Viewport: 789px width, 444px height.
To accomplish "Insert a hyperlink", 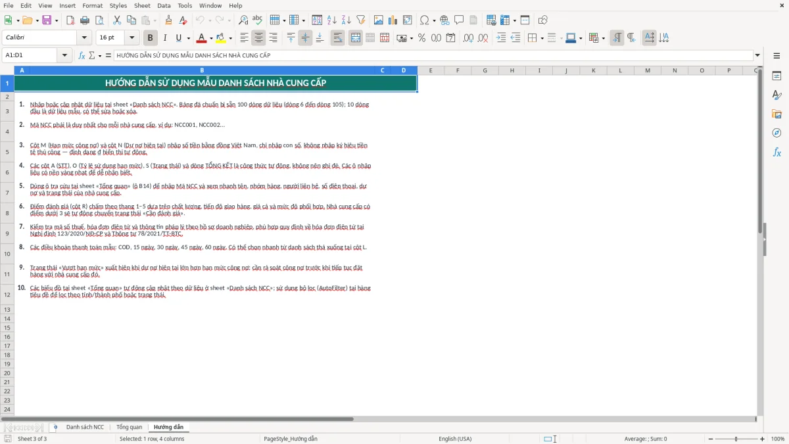I will point(444,20).
